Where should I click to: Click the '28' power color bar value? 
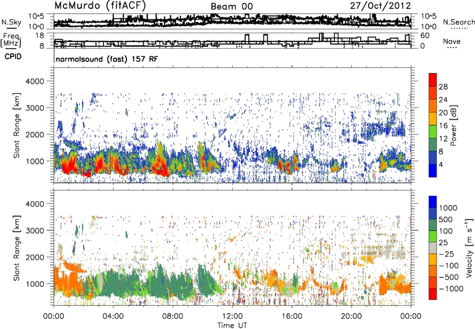click(443, 87)
